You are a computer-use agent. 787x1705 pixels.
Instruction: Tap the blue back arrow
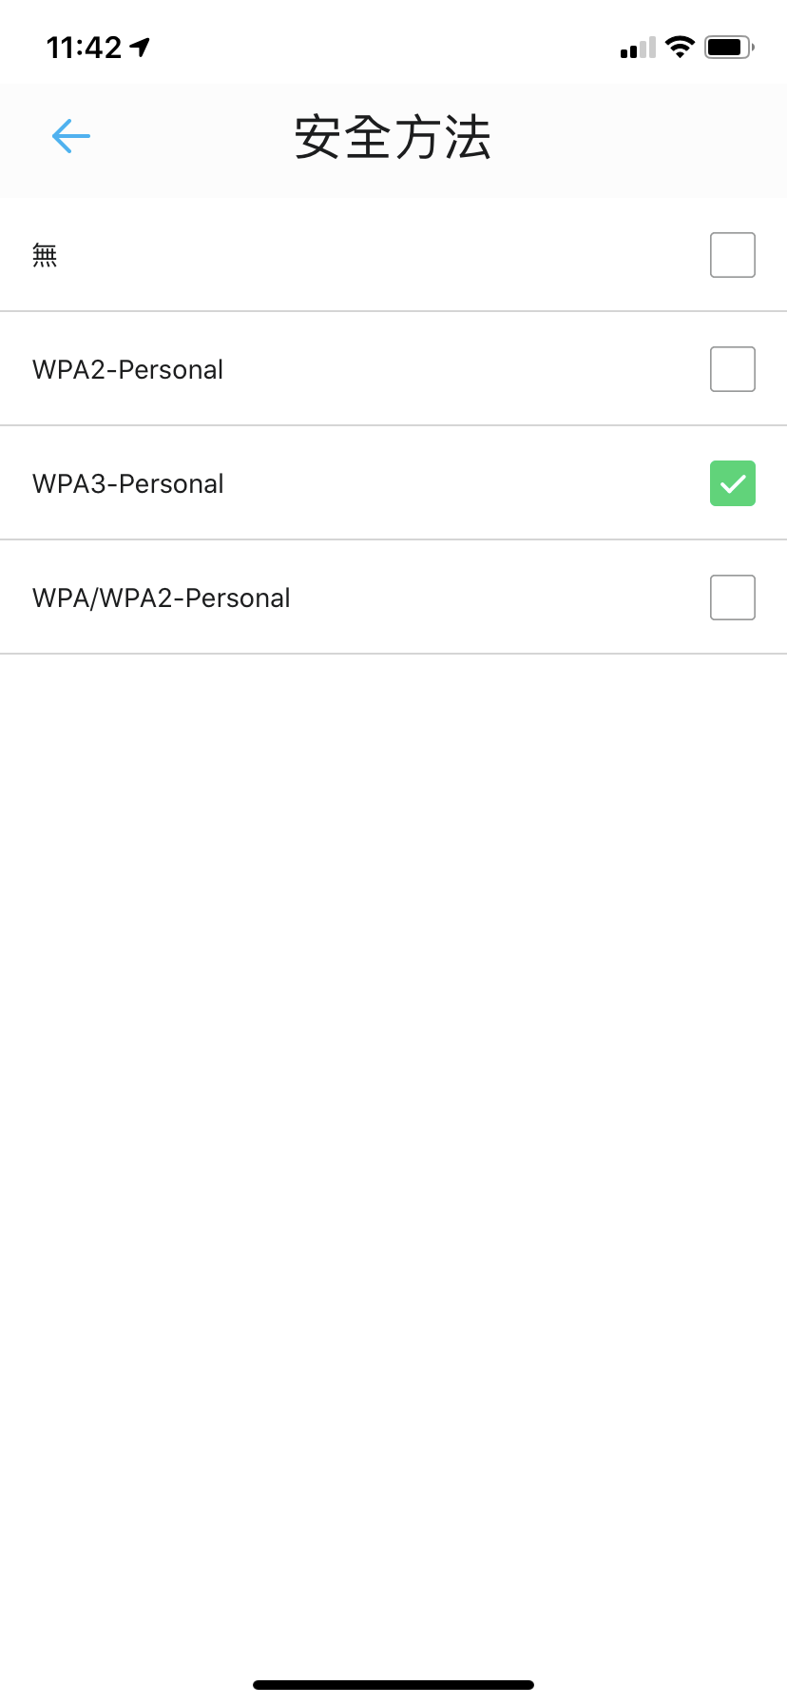click(71, 136)
